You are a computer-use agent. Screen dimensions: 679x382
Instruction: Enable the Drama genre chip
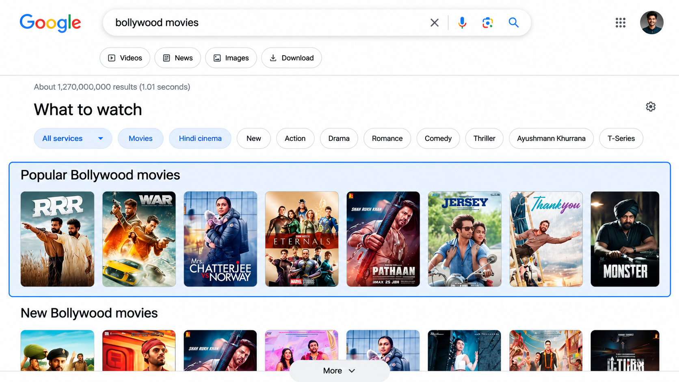coord(339,138)
